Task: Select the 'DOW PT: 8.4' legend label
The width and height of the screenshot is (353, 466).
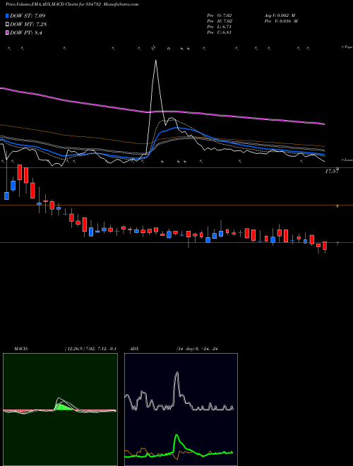Action: [26, 33]
